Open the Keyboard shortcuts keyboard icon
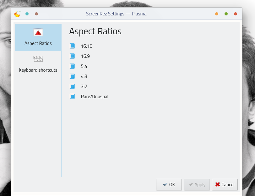255x196 pixels. point(38,59)
